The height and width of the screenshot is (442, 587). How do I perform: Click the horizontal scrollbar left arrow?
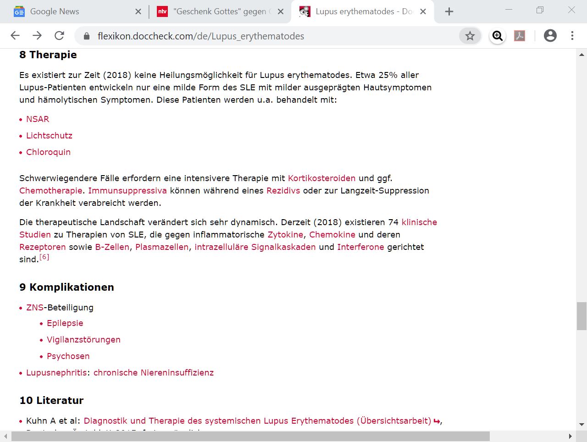click(x=5, y=436)
